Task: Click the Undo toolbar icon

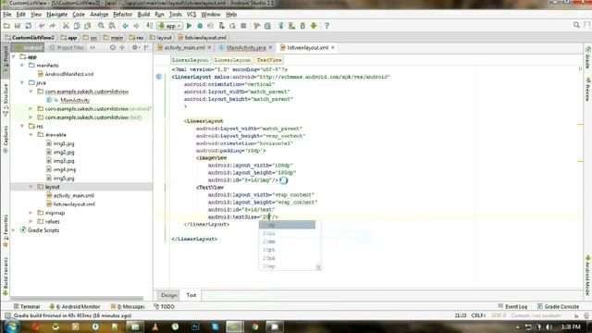Action: 42,26
